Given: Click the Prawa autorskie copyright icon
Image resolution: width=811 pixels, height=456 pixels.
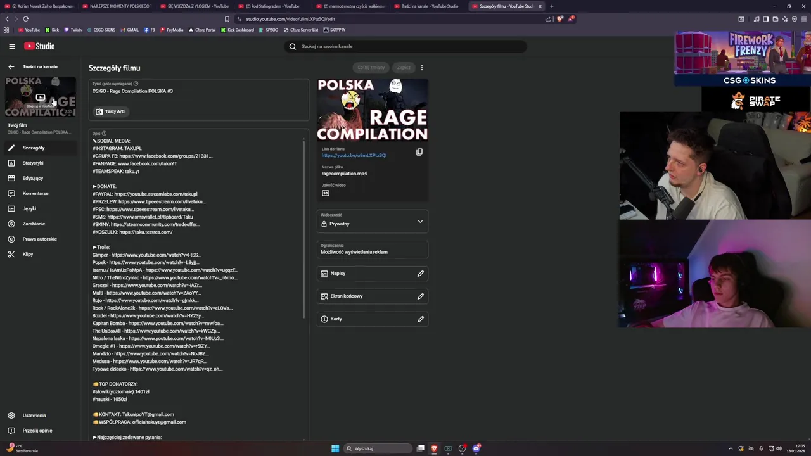Looking at the screenshot, I should 11,239.
